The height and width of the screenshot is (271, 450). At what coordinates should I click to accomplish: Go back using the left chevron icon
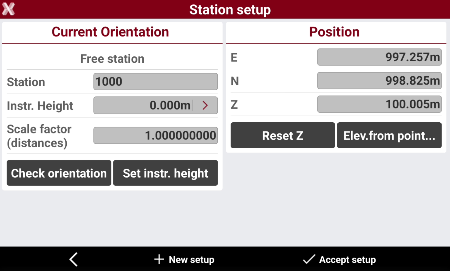73,259
